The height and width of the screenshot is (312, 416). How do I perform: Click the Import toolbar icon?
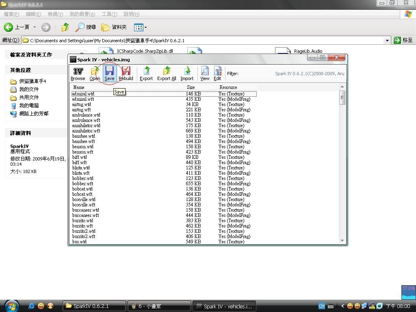coord(187,73)
